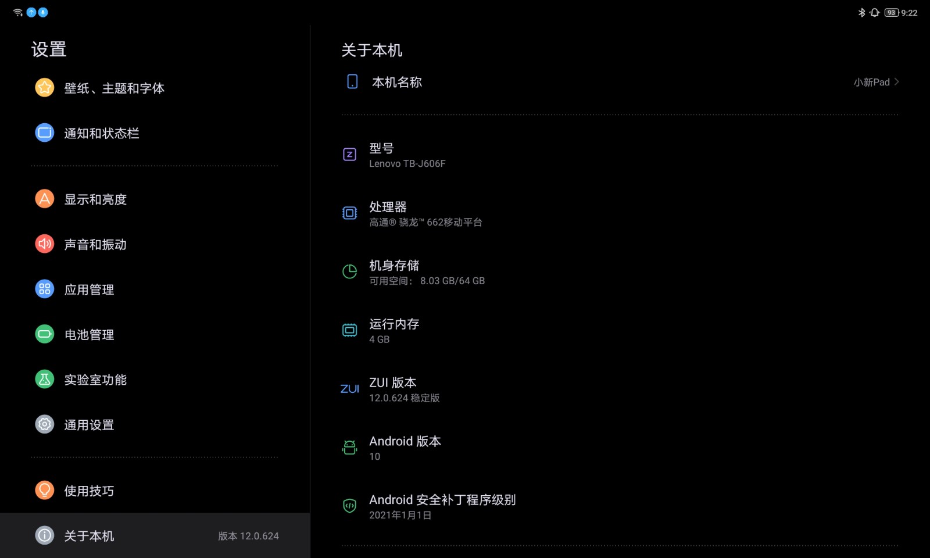The image size is (930, 558).
Task: Click the 版本 12.0.624 label in sidebar
Action: click(248, 536)
